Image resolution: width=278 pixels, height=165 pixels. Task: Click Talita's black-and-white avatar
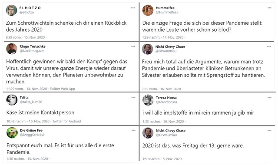tap(12, 100)
